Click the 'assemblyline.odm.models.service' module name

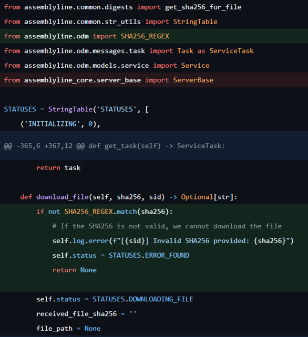pyautogui.click(x=87, y=66)
